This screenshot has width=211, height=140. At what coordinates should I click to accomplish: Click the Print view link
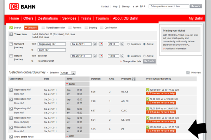196,73
